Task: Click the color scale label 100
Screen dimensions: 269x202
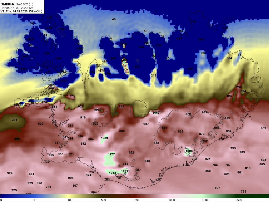Action: tap(70, 200)
